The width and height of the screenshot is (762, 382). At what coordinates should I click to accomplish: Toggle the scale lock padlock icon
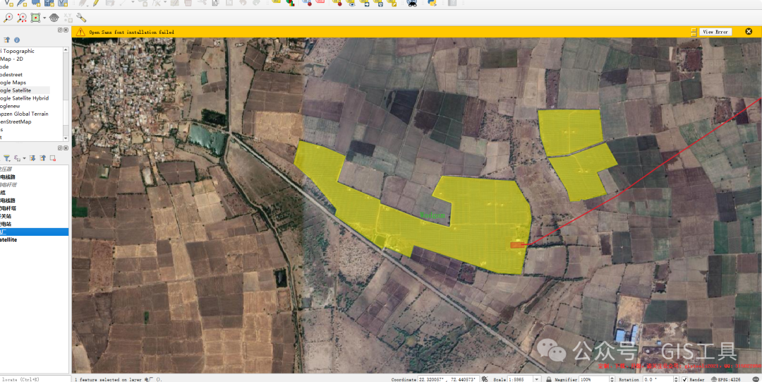(548, 378)
